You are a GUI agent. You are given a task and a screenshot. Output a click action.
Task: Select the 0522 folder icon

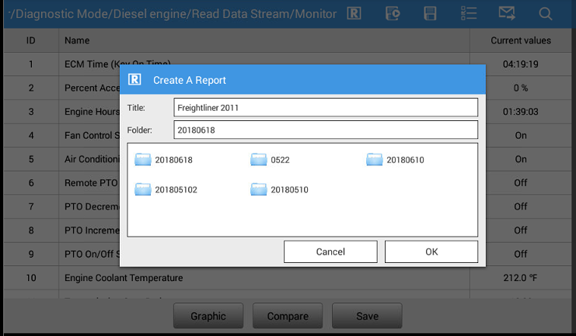click(259, 160)
